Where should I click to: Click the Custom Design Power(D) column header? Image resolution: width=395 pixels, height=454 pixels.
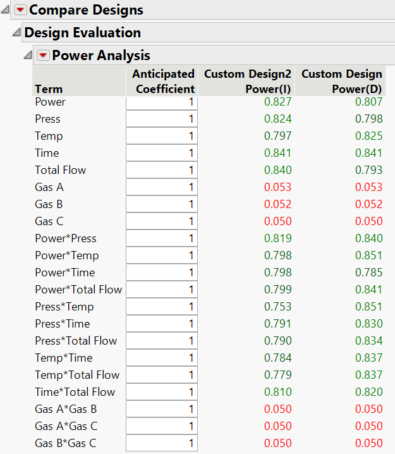click(340, 81)
